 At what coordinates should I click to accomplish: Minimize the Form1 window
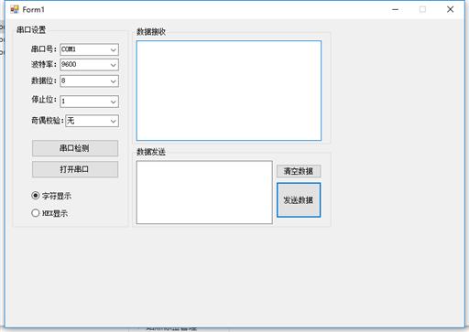[395, 9]
